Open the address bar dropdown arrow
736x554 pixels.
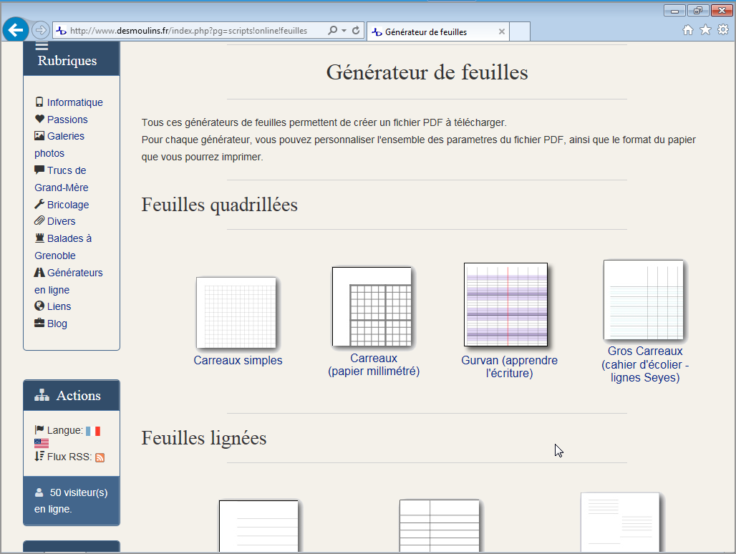coord(344,31)
